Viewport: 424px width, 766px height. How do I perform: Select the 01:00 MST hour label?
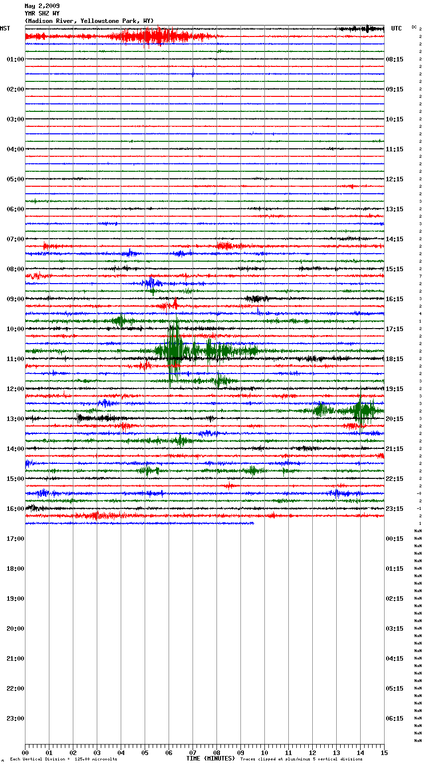click(15, 59)
